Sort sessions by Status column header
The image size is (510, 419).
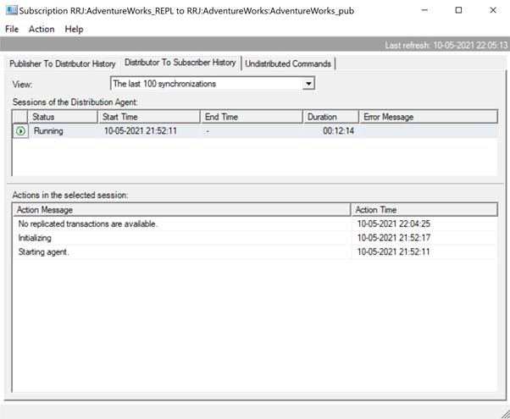tap(64, 117)
